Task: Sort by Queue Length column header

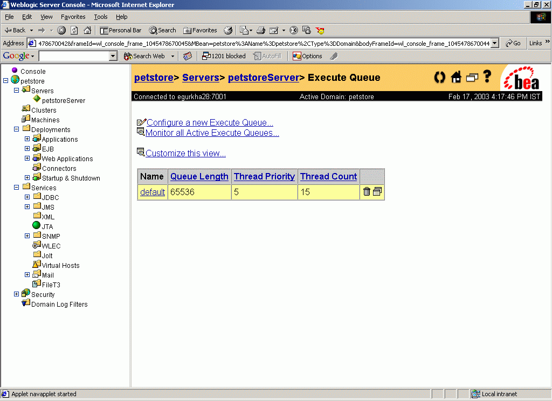Action: tap(199, 176)
